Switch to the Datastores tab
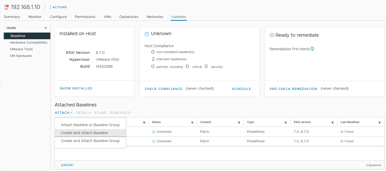The image size is (386, 171). point(129,17)
